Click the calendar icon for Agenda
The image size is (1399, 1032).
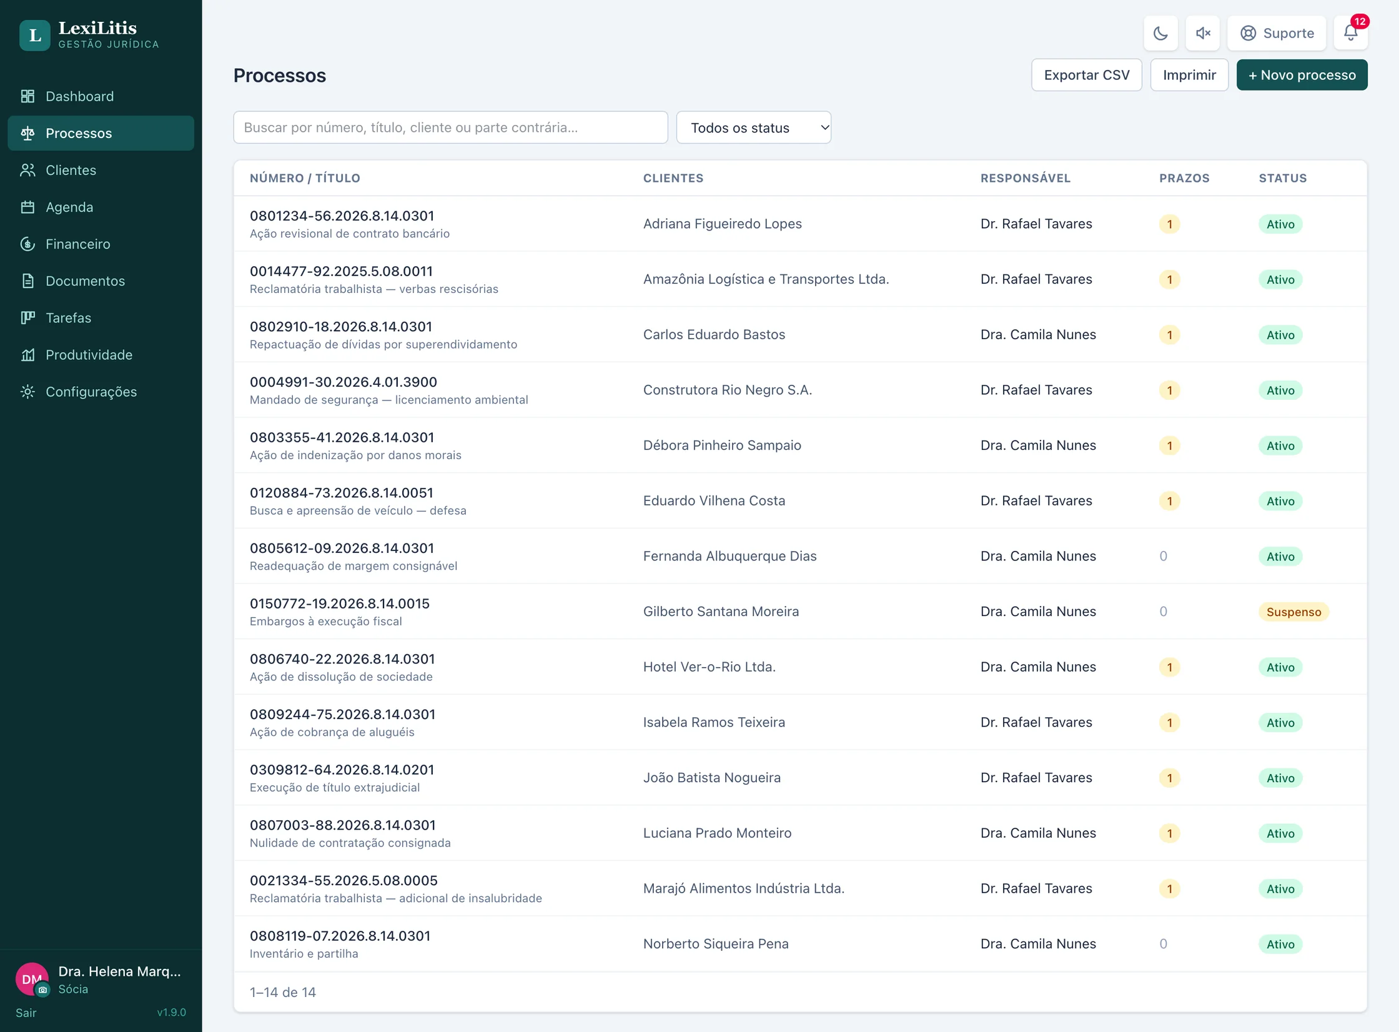pyautogui.click(x=27, y=207)
